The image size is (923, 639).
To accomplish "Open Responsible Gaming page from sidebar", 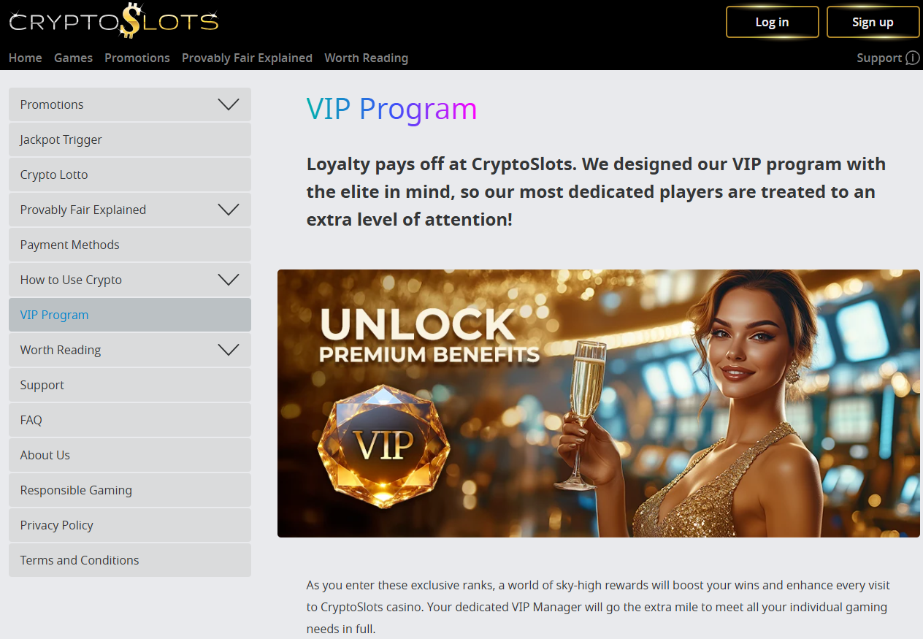I will click(76, 490).
